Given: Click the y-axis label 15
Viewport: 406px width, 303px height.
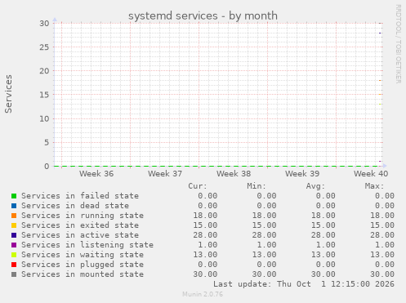Looking at the screenshot, I should [x=44, y=95].
